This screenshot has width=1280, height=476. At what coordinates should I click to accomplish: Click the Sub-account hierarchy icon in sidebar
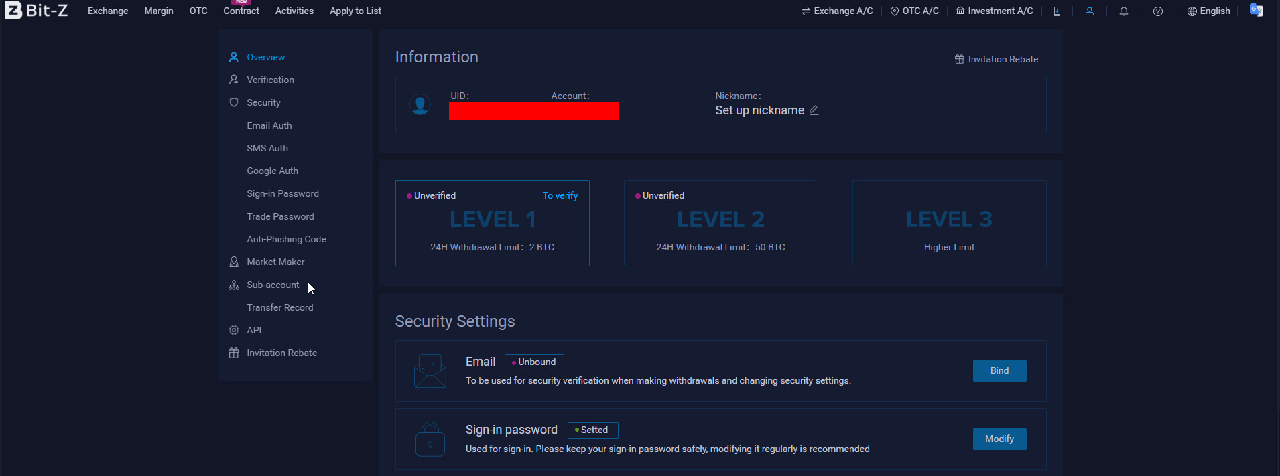(234, 285)
